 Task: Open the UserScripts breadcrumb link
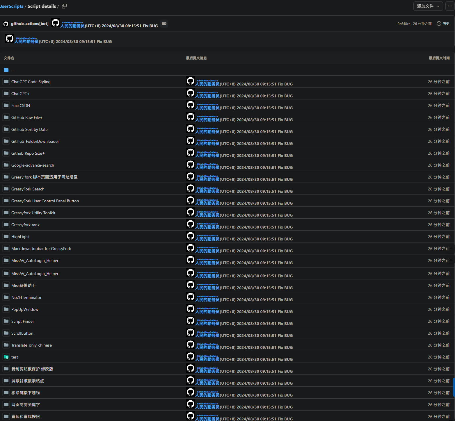[12, 6]
